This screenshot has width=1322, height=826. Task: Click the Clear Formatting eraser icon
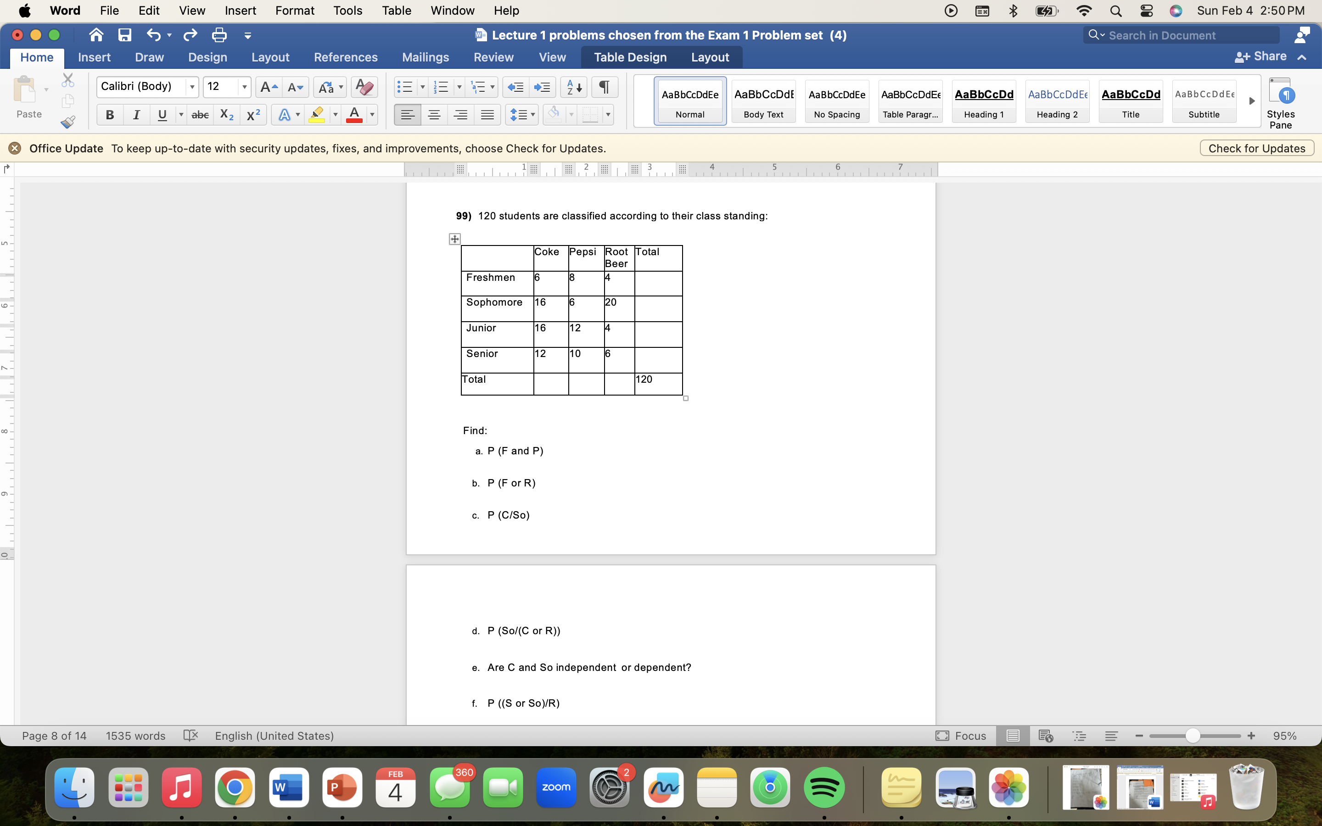pos(364,87)
